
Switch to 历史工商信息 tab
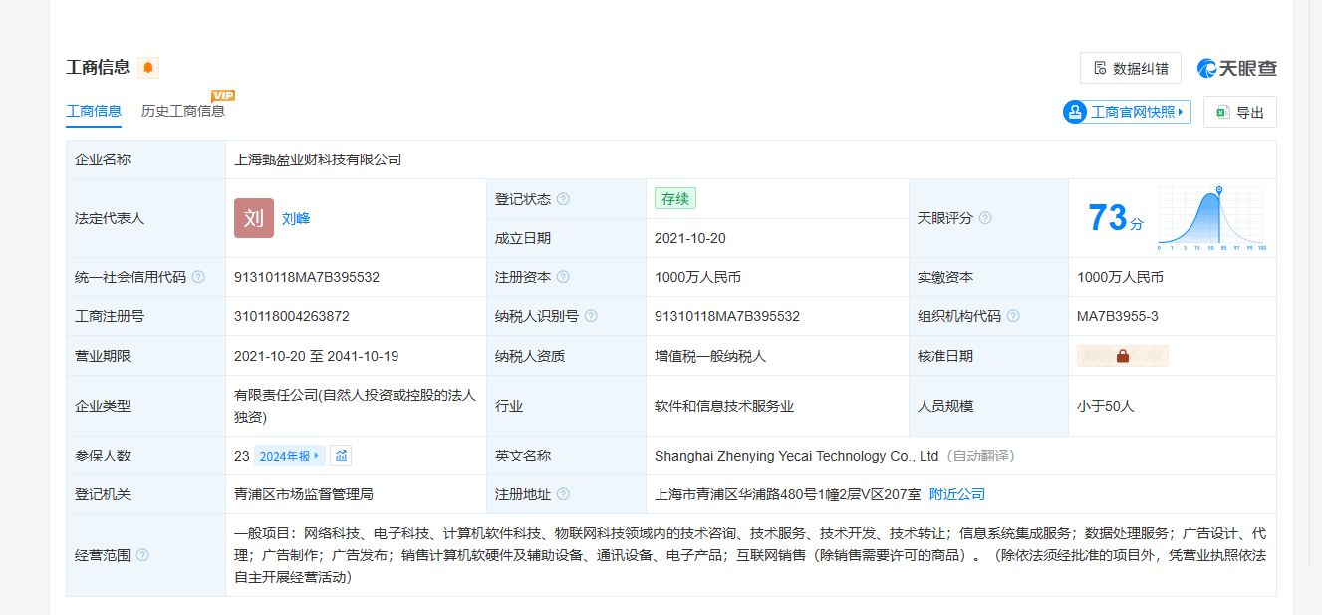[183, 111]
